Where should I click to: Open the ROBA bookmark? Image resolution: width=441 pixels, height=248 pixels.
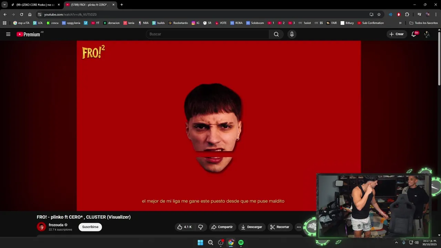click(x=236, y=23)
